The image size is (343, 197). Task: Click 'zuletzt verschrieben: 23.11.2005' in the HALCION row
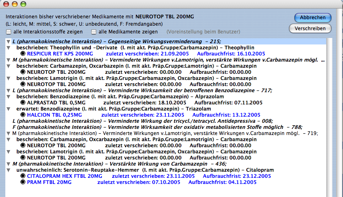coord(142,115)
